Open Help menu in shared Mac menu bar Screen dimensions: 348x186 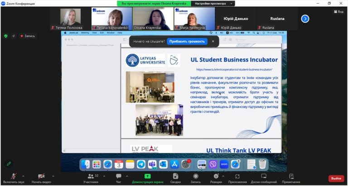tap(120, 33)
